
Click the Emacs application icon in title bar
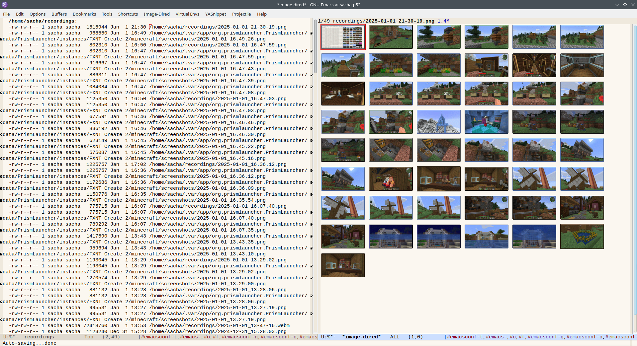point(5,5)
